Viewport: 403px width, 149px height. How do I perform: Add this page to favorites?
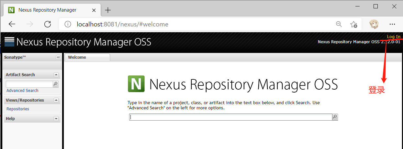354,24
